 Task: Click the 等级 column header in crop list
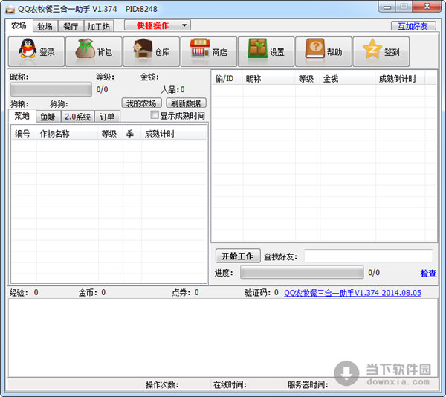(x=110, y=134)
